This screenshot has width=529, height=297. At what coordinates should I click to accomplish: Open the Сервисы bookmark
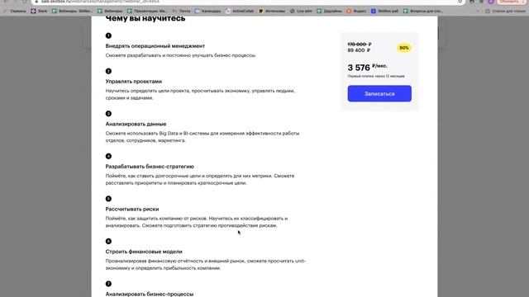[x=15, y=11]
